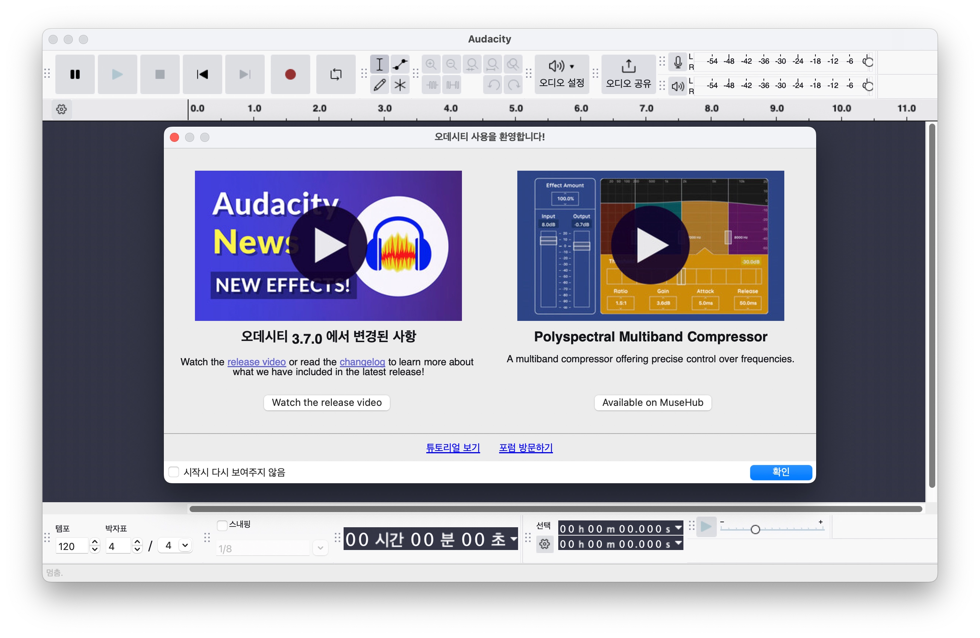Screen dimensions: 980x638
Task: Open time signature denominator dropdown
Action: pyautogui.click(x=176, y=546)
